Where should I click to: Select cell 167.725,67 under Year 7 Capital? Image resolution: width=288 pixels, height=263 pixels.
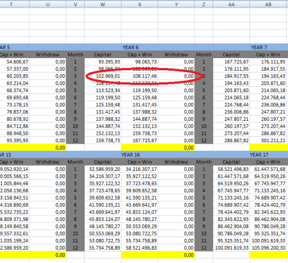(232, 62)
